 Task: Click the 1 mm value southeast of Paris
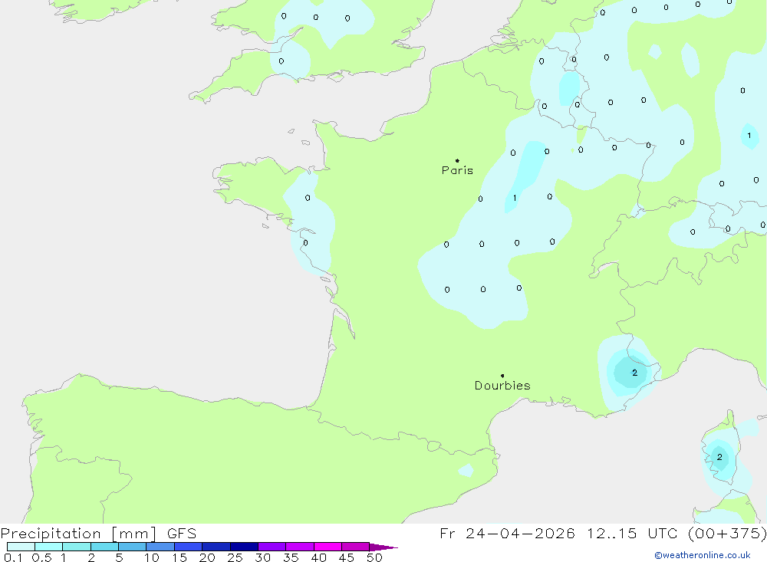pyautogui.click(x=515, y=199)
